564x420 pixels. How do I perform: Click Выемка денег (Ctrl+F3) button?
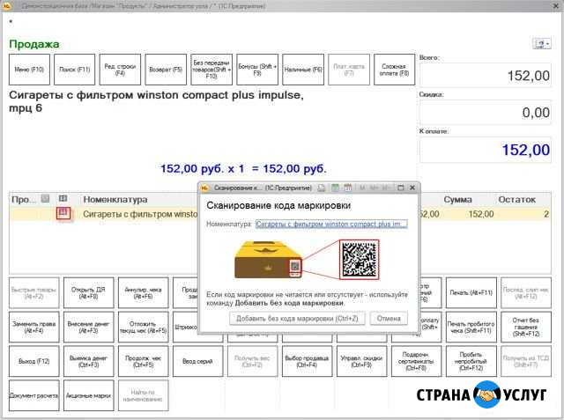point(88,361)
